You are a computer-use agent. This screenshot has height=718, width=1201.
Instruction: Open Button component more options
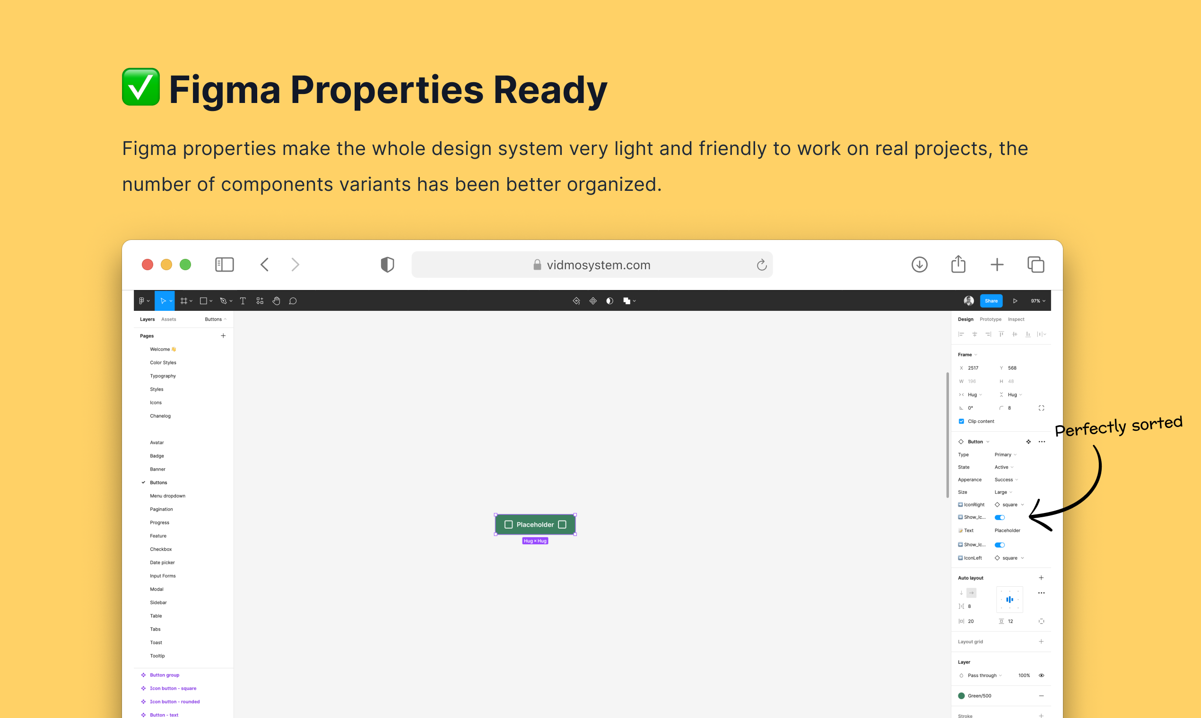coord(1042,442)
